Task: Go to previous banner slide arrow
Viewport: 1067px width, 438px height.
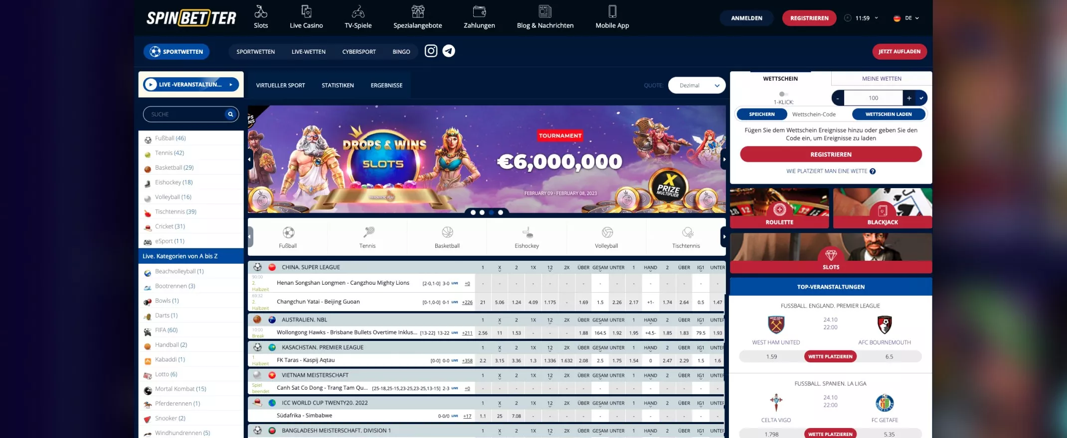Action: pos(250,159)
